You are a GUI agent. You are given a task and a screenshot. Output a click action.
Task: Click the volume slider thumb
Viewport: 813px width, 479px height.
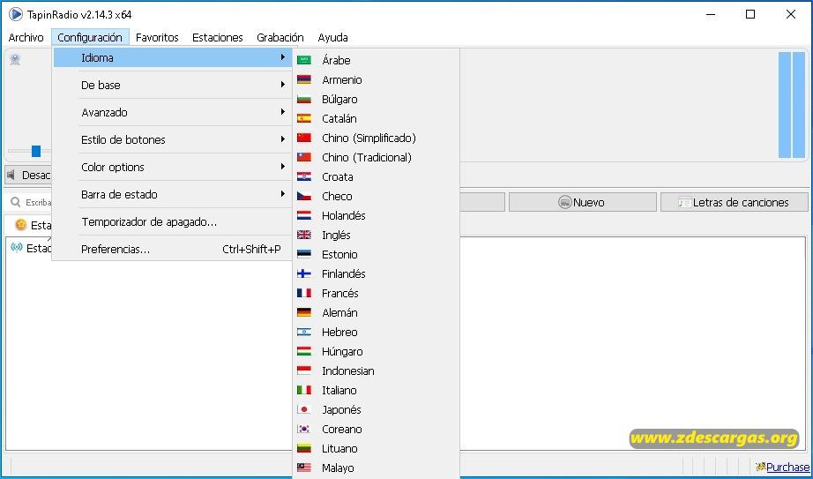[x=36, y=151]
